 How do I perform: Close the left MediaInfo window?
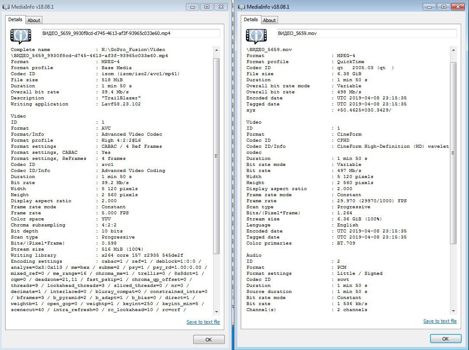(221, 6)
